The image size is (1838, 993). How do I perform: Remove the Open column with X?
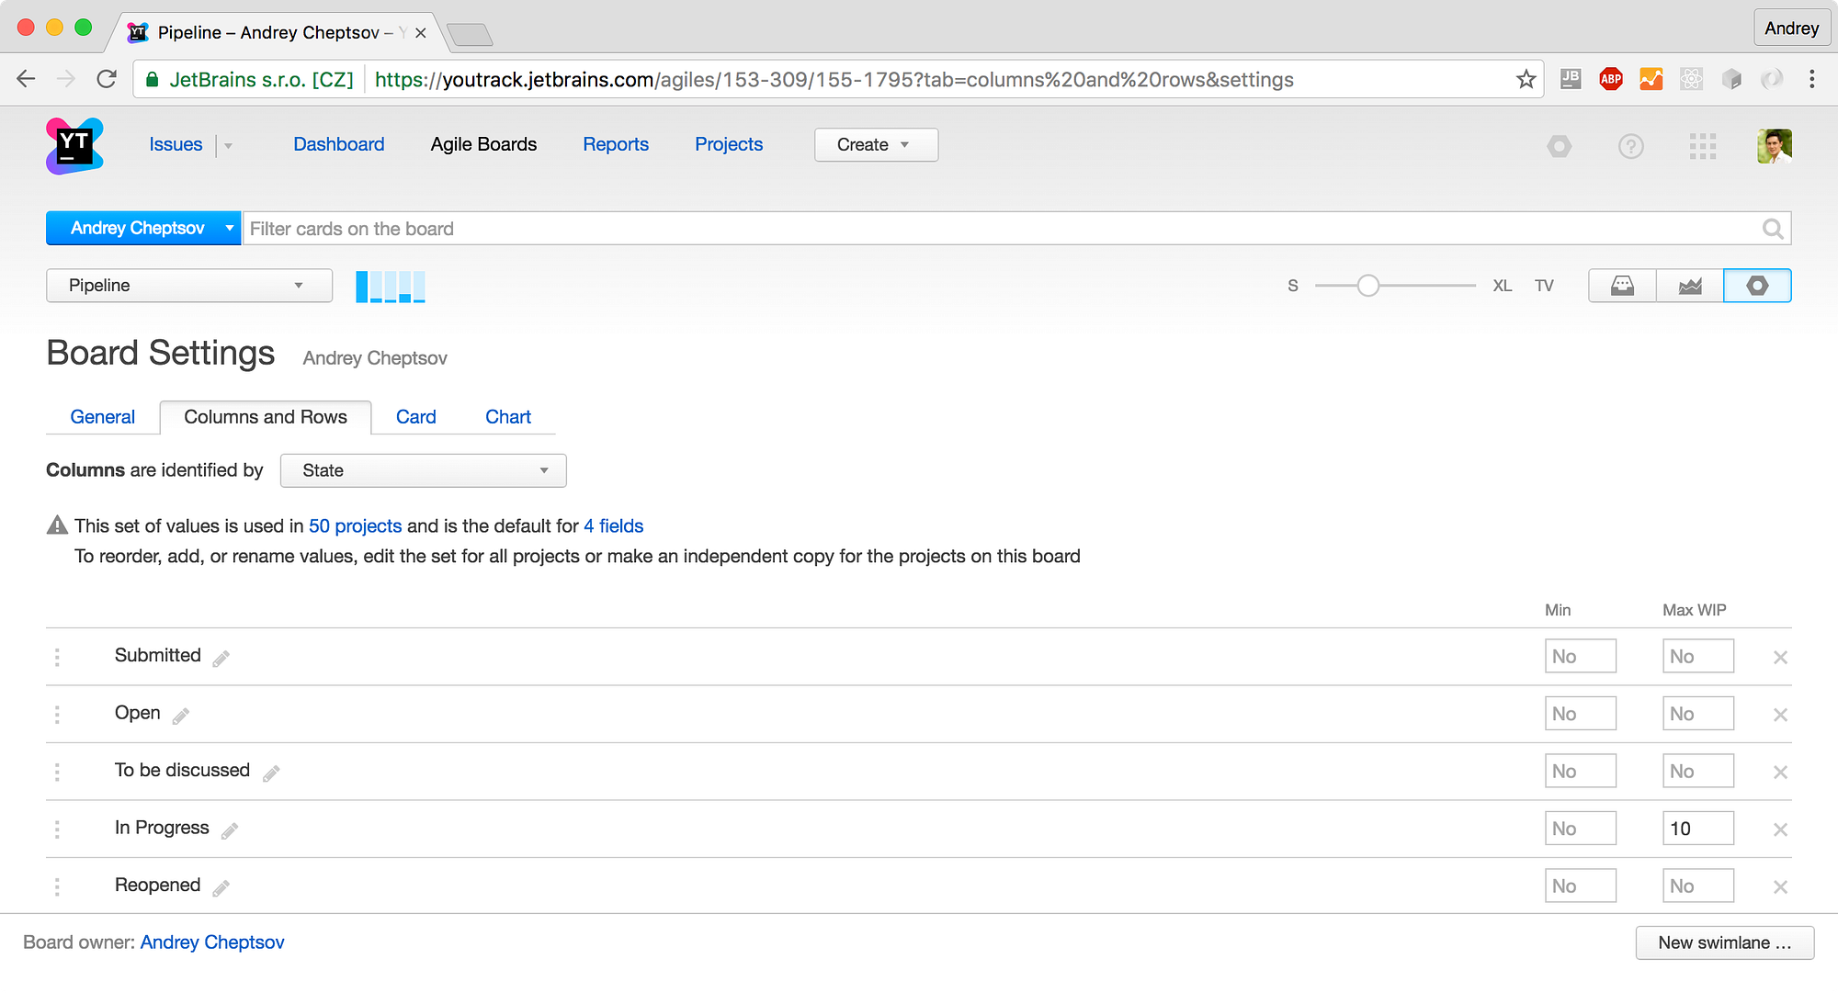pos(1780,715)
